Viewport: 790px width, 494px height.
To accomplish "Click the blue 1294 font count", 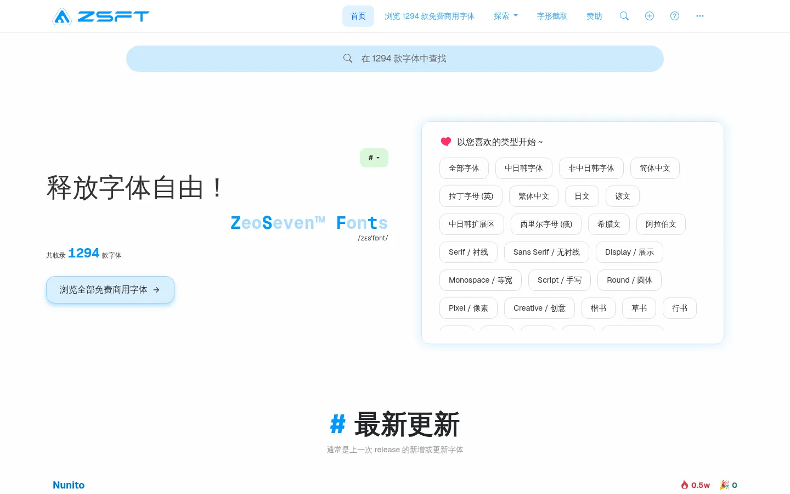I will (x=83, y=253).
